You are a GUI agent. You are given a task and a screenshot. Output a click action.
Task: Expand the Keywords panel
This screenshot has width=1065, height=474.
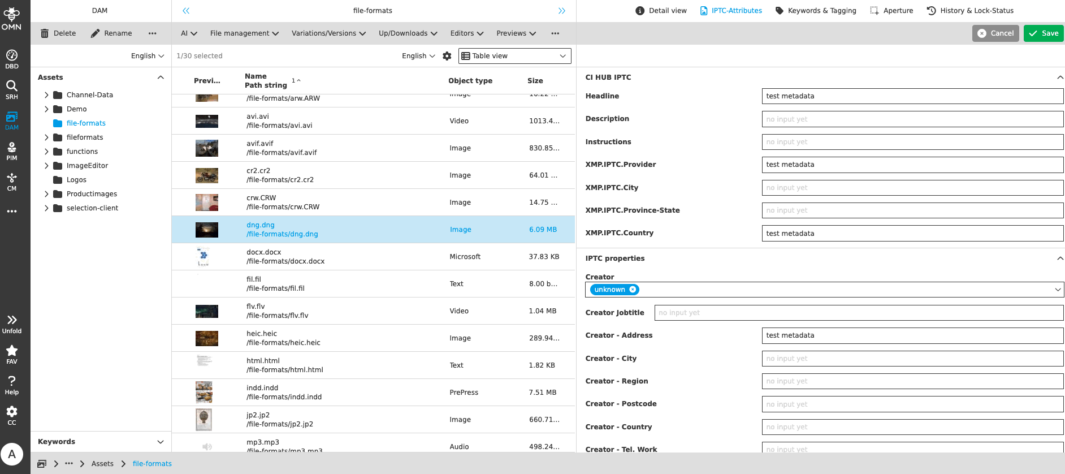point(161,442)
